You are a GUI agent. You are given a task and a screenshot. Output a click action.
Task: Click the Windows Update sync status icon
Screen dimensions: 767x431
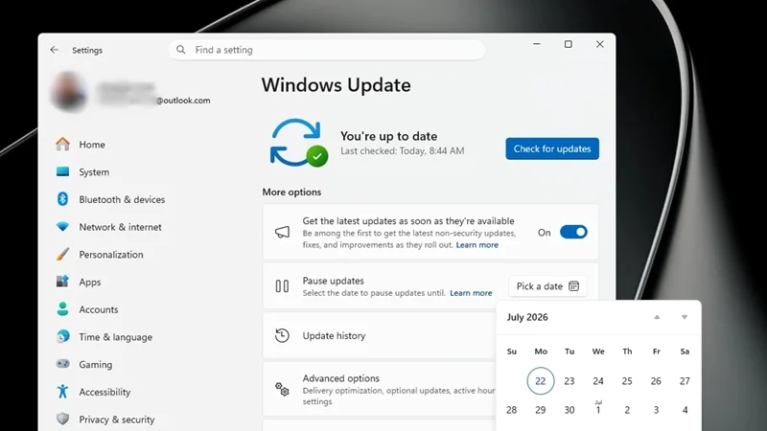299,143
